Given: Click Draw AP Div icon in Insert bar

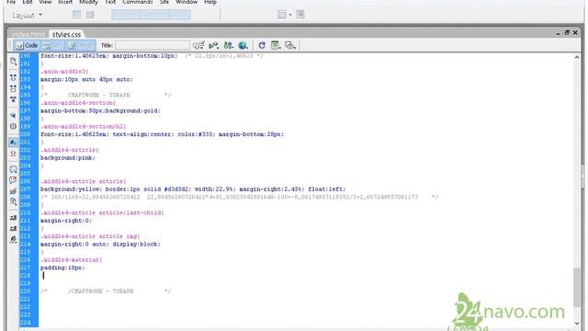Looking at the screenshot, I should [x=90, y=15].
